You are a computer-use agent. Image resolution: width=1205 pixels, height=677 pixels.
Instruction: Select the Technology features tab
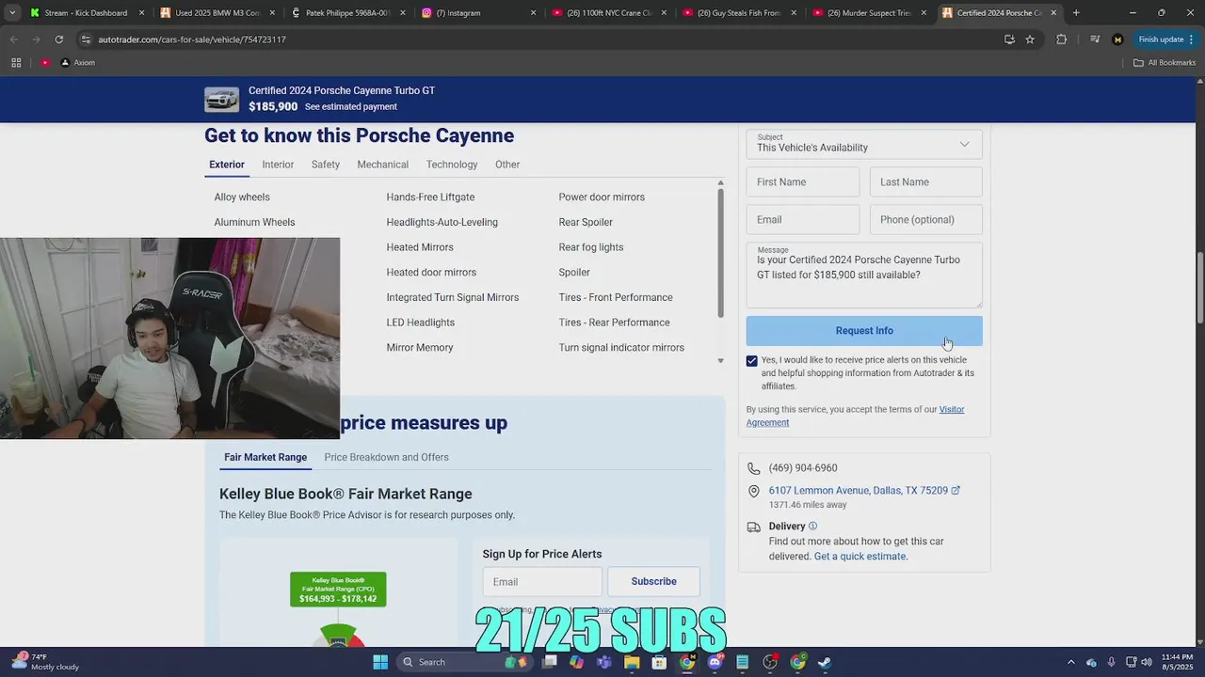tap(452, 165)
